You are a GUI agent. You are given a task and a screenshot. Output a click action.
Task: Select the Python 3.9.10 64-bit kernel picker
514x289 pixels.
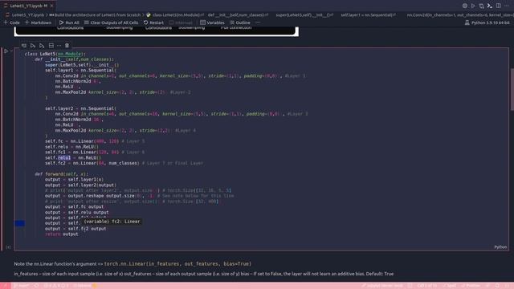coord(487,22)
